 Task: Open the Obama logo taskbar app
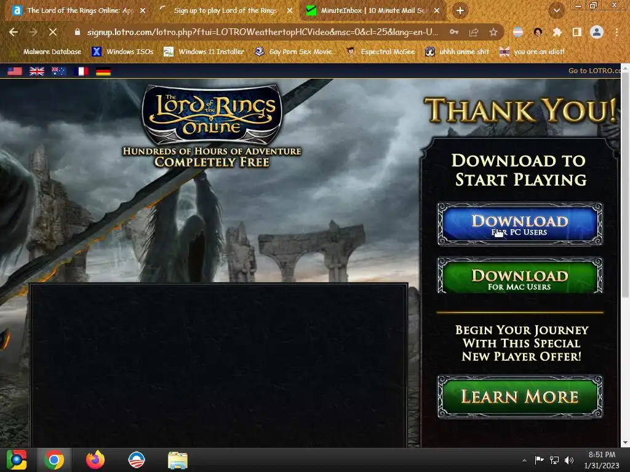(136, 460)
